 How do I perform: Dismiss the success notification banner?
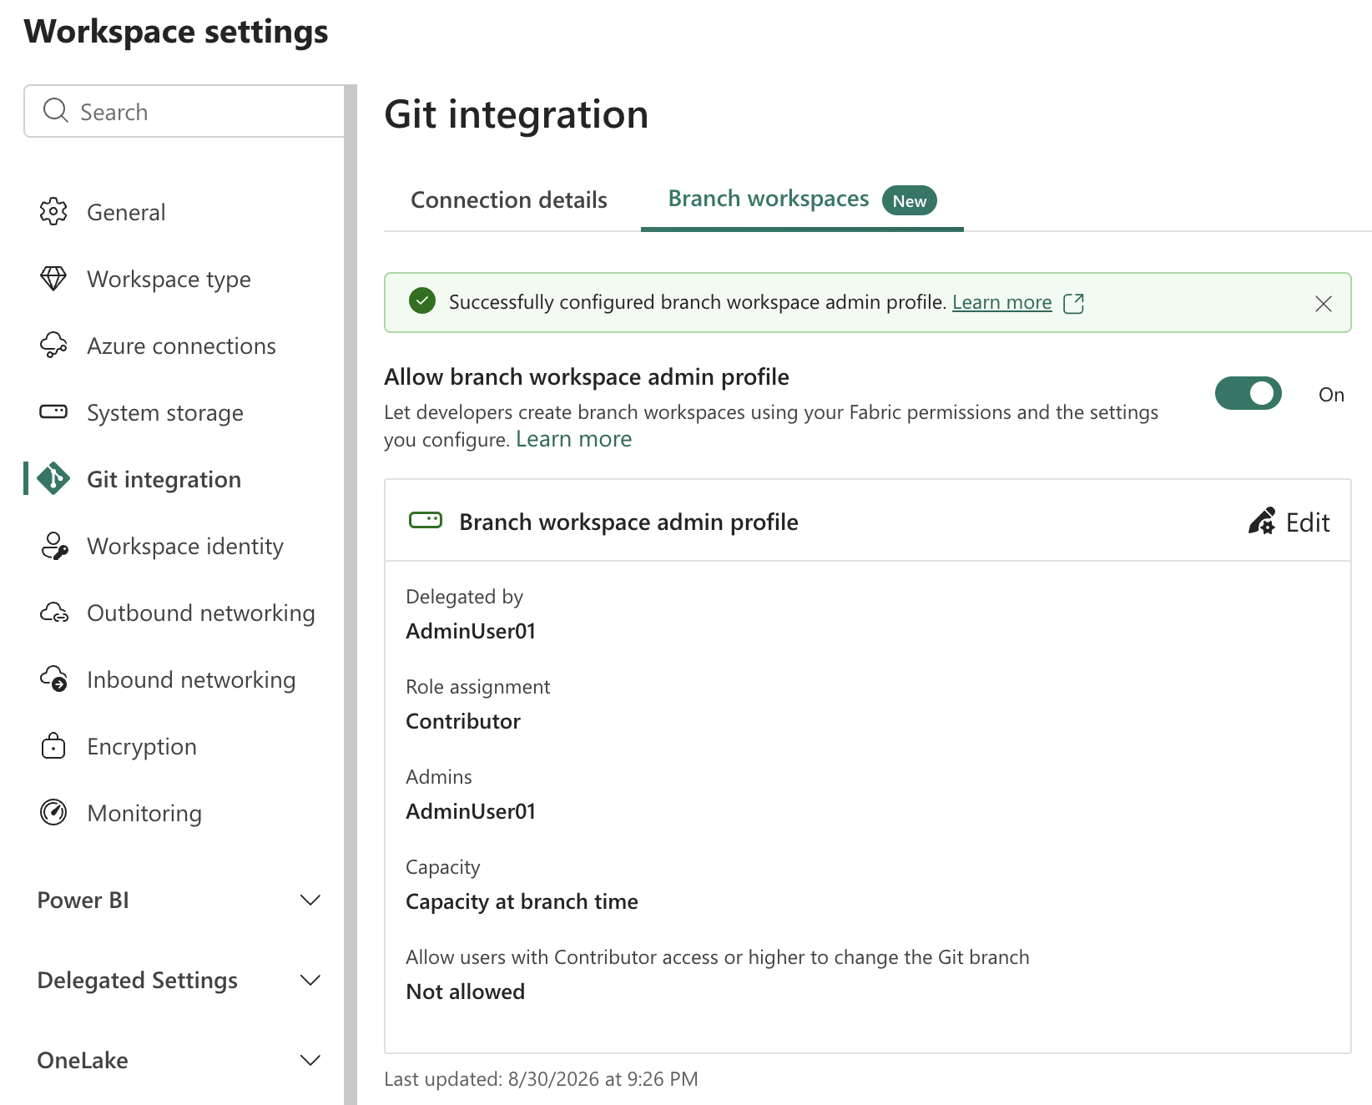tap(1324, 303)
